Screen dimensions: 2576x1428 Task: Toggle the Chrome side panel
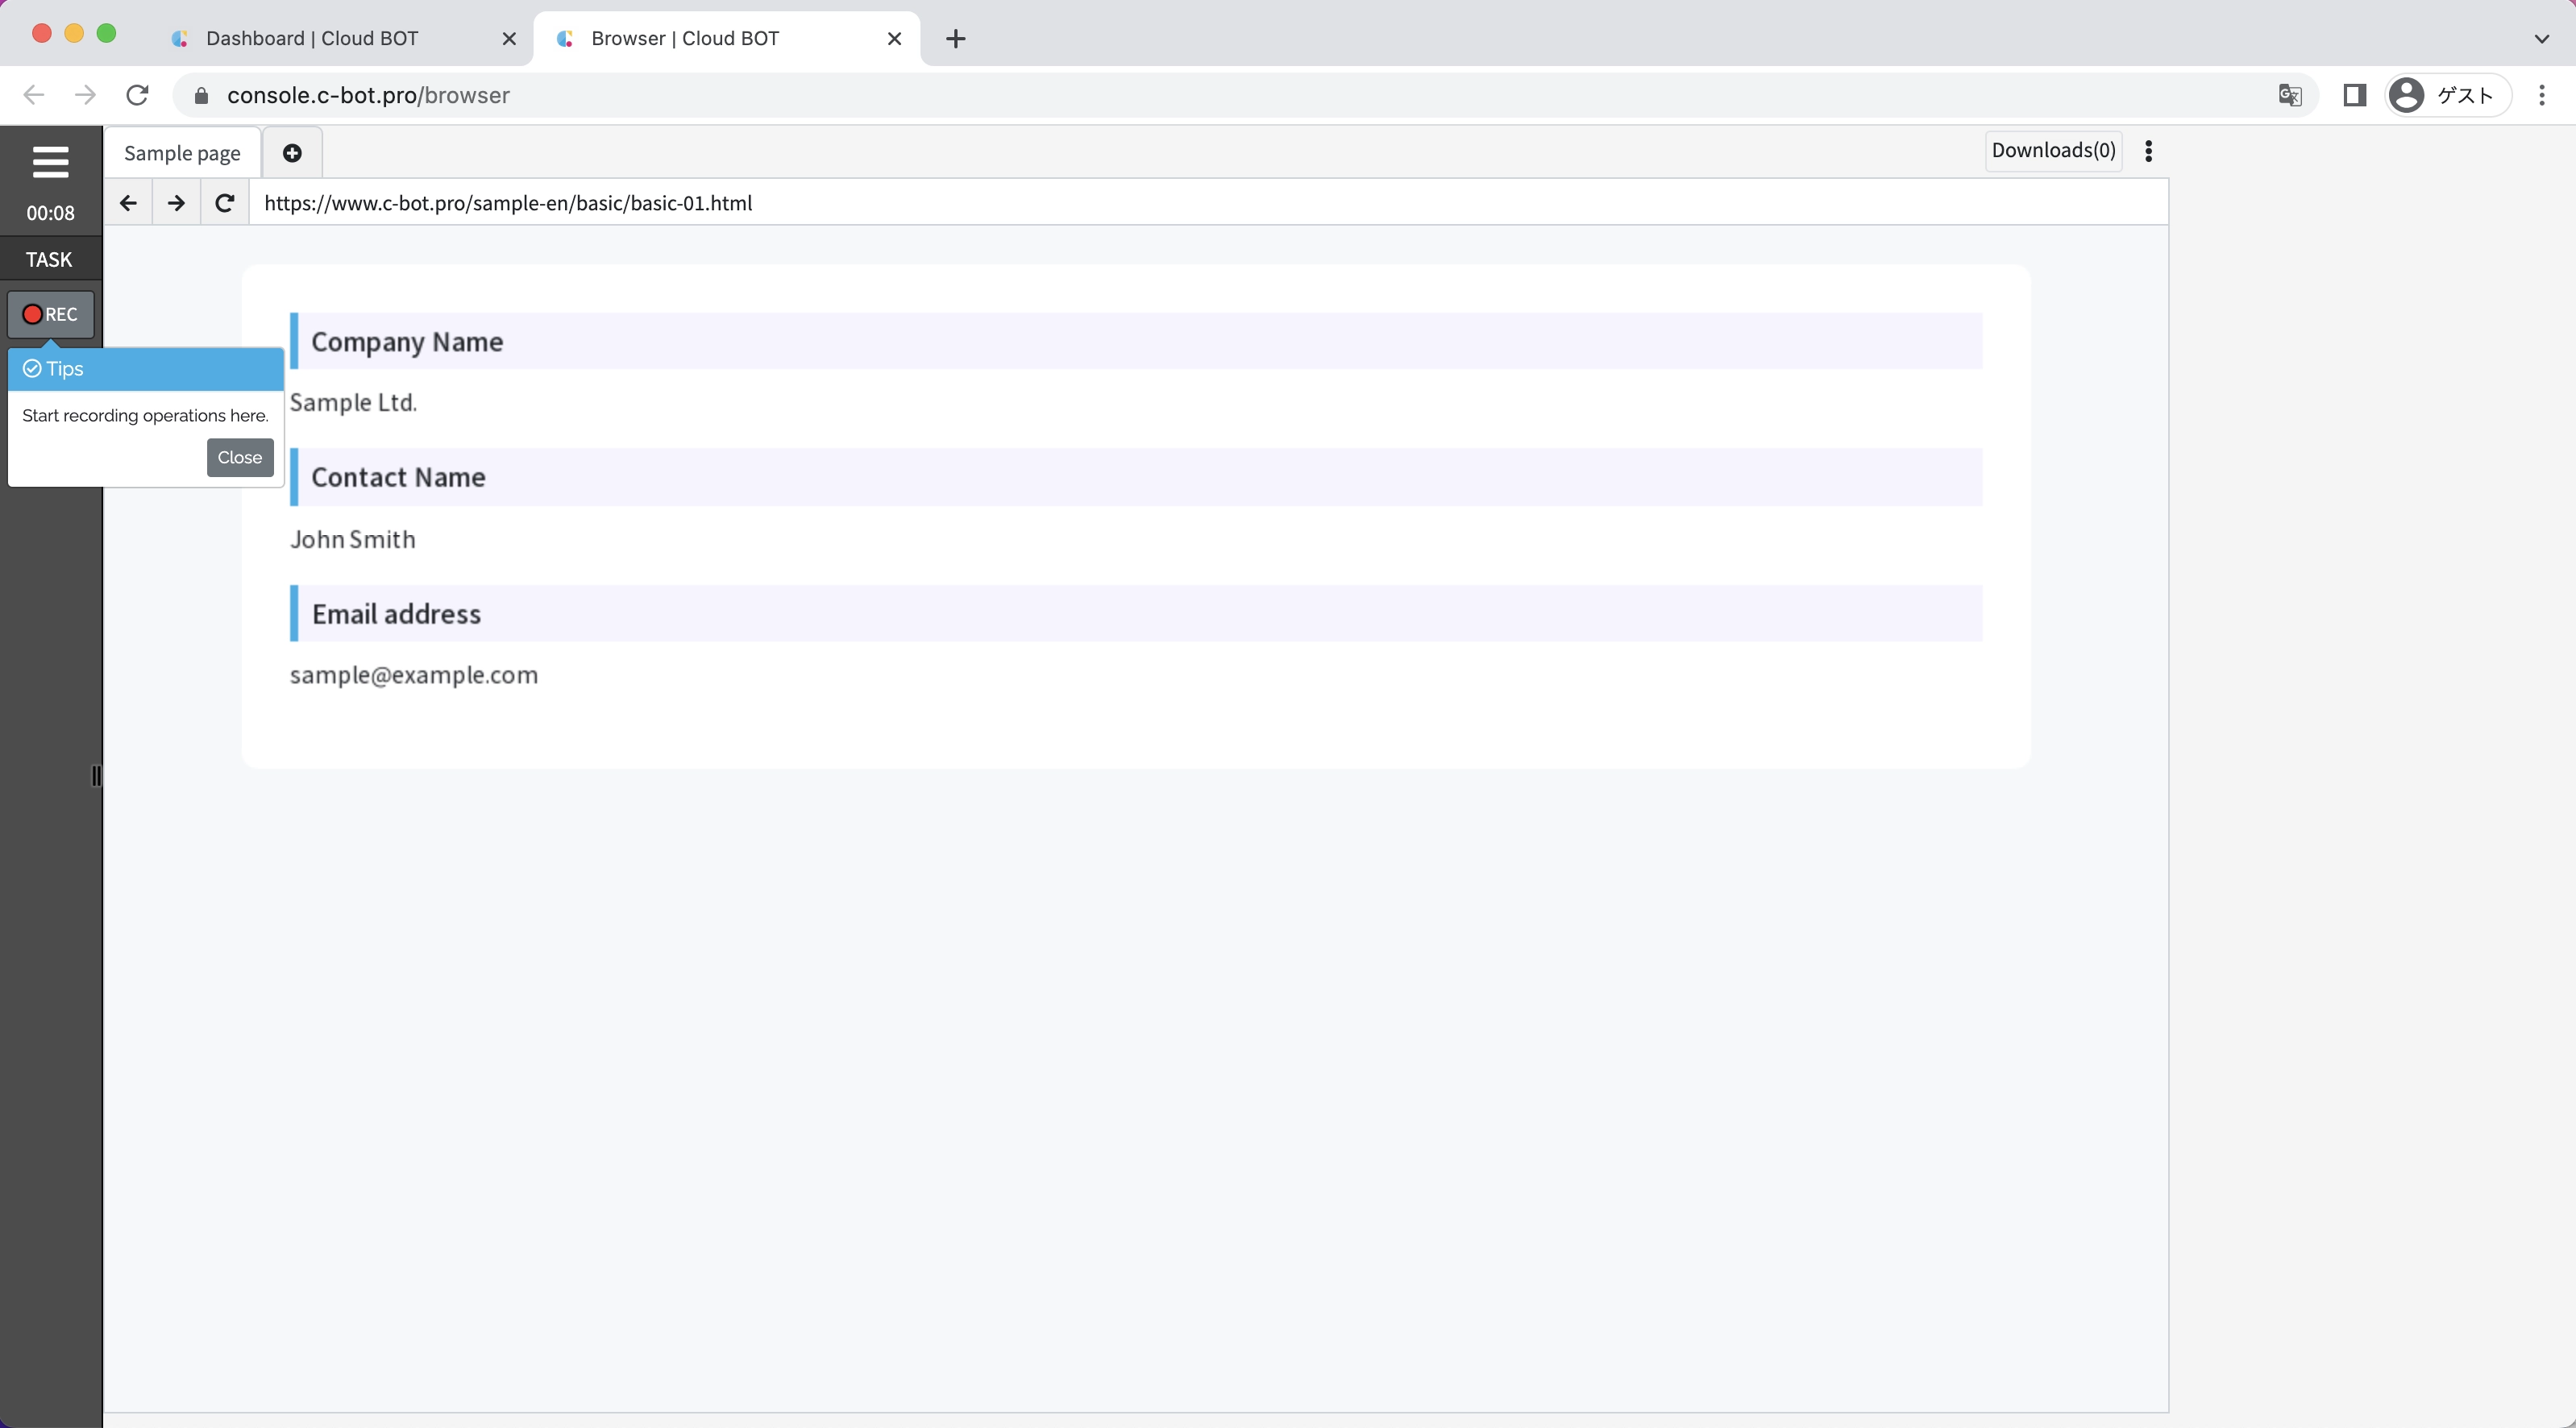coord(2354,95)
